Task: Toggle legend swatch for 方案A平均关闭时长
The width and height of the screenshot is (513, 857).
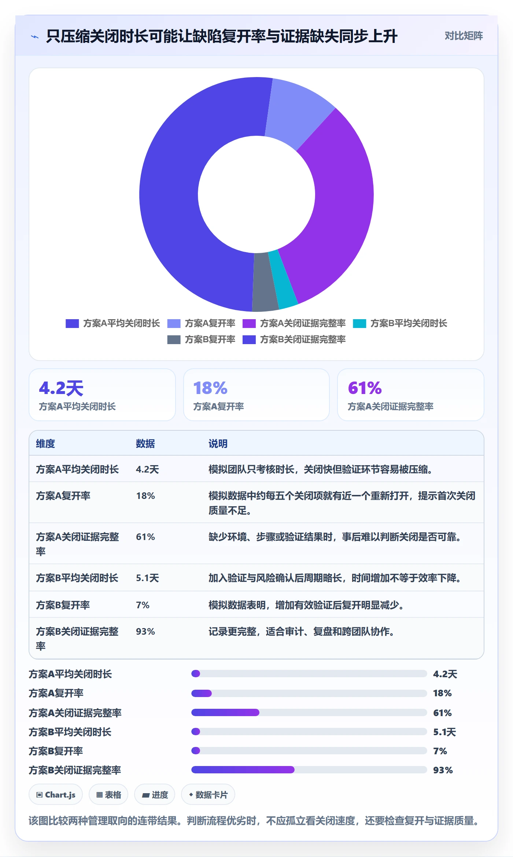Action: (x=72, y=323)
